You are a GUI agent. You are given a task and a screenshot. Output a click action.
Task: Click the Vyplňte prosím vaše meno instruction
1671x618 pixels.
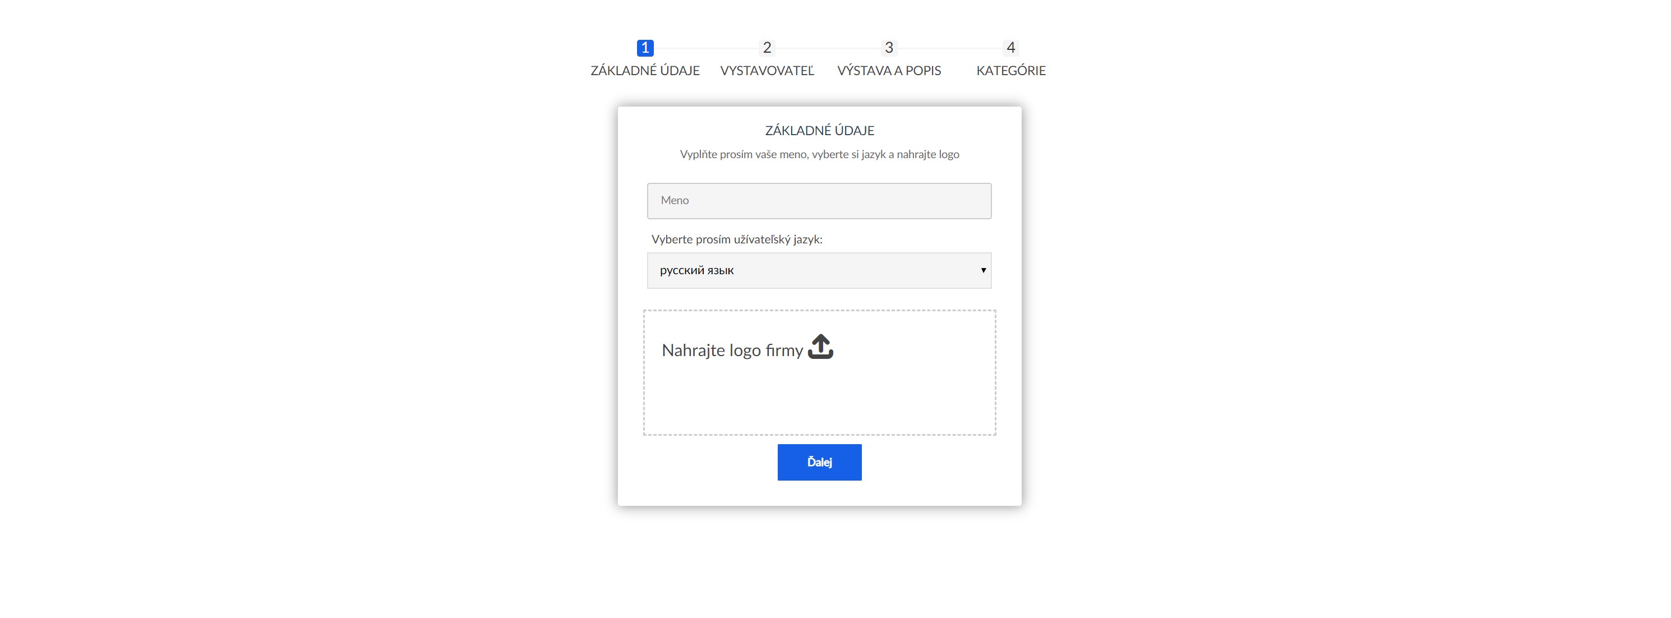coord(819,154)
